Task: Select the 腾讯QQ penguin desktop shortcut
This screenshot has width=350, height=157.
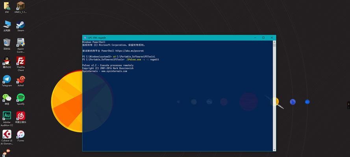Action: (7, 62)
